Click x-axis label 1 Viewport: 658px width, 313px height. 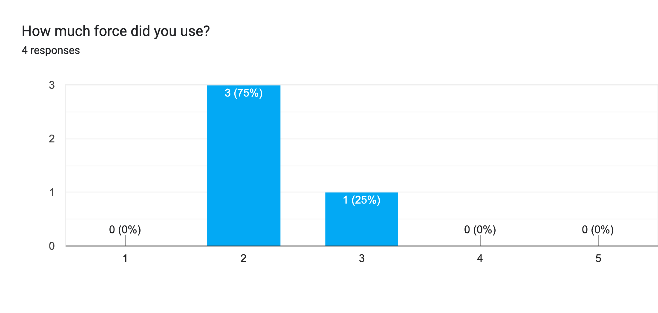(125, 258)
